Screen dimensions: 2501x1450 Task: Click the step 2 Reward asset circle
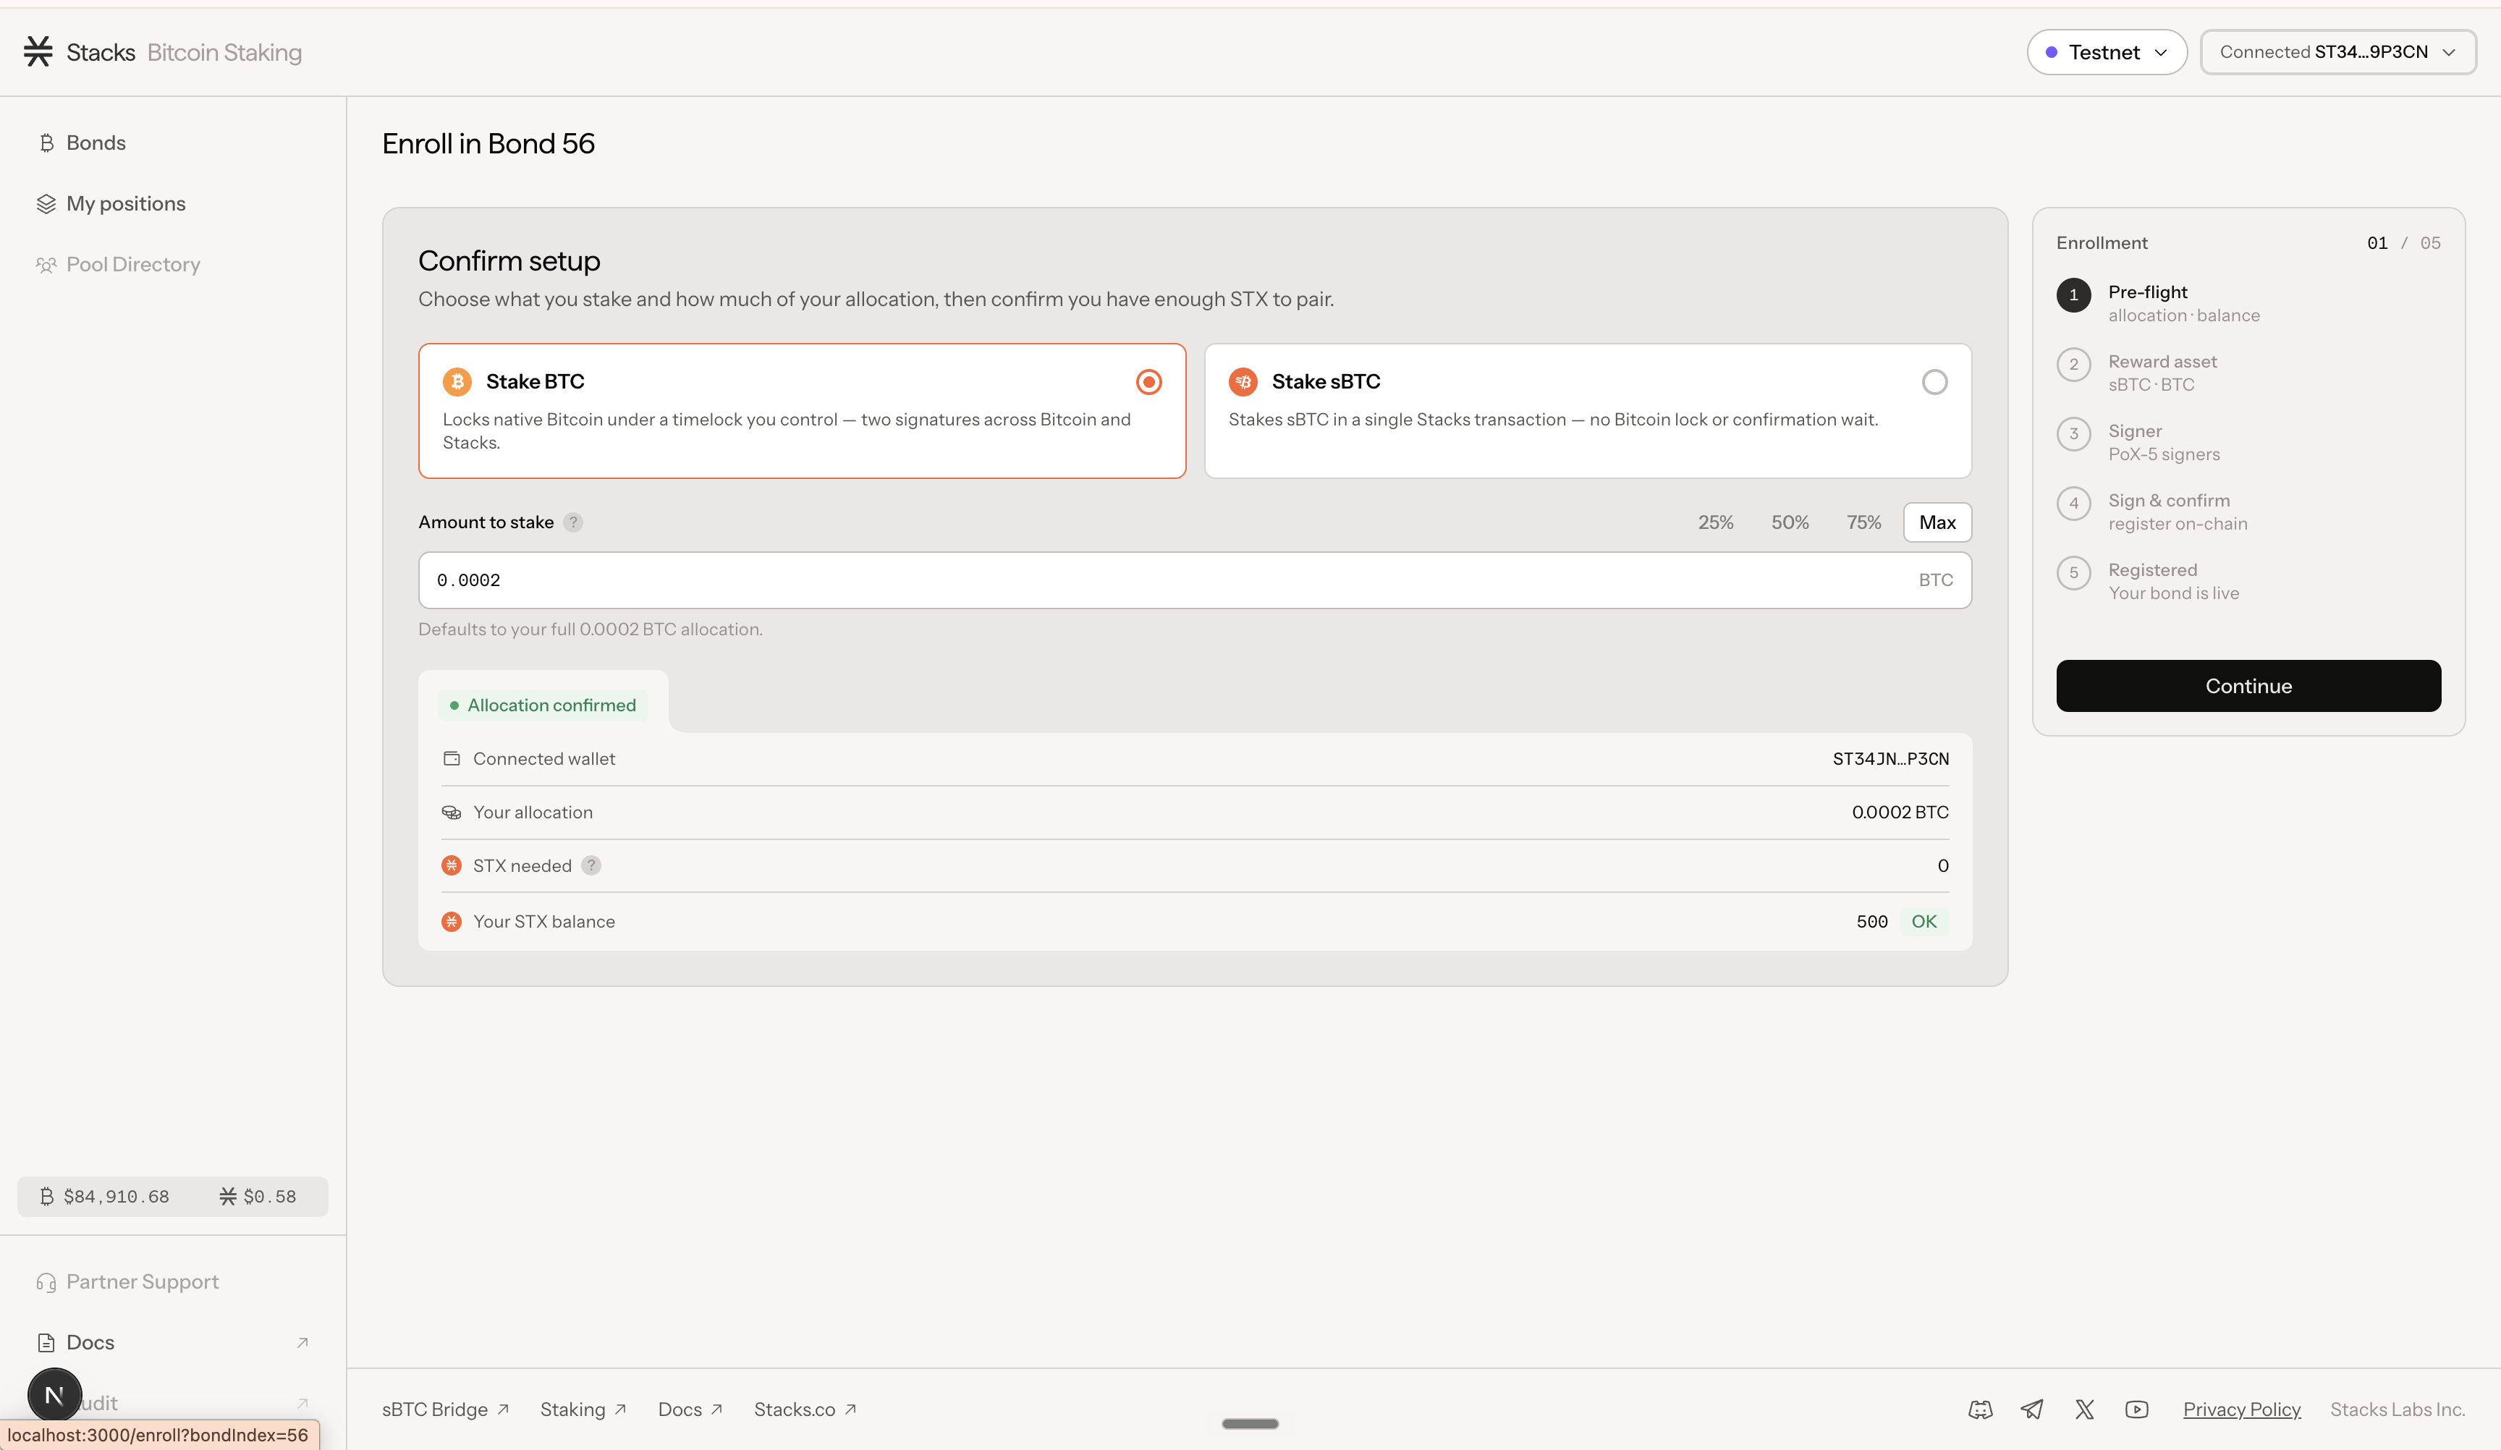click(x=2073, y=364)
